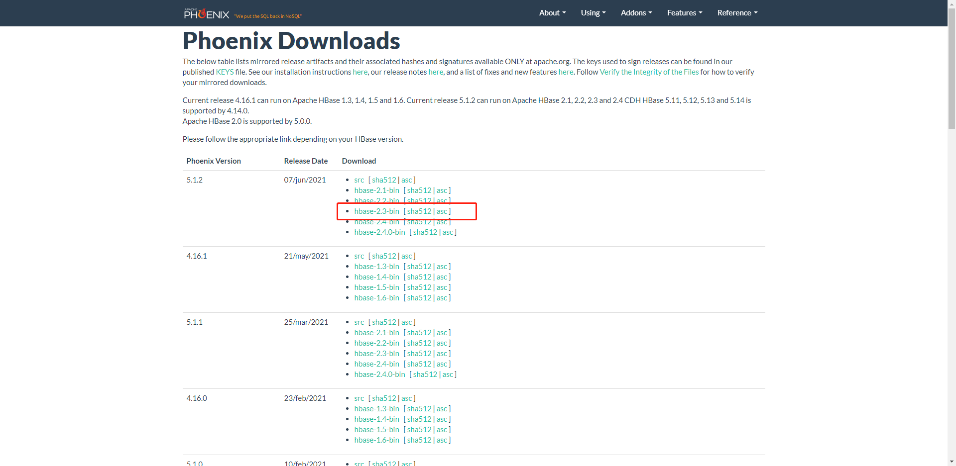The height and width of the screenshot is (466, 956).
Task: Select the '4.16.1' version cell
Action: 197,256
